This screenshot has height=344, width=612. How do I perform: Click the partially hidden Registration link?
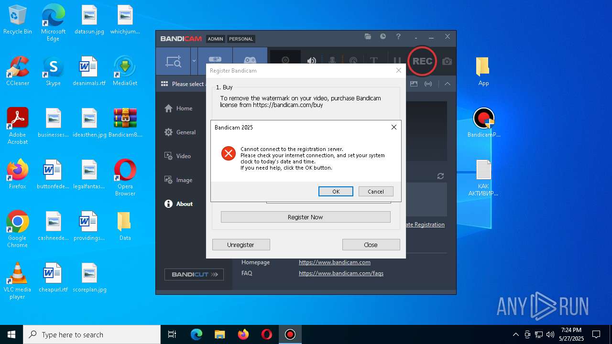click(426, 225)
